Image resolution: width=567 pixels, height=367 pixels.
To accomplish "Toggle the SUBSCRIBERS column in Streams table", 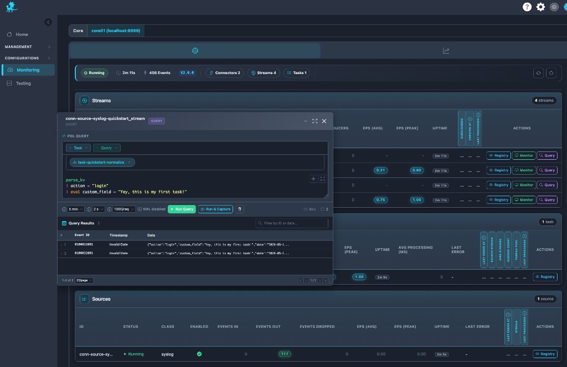I will 462,128.
